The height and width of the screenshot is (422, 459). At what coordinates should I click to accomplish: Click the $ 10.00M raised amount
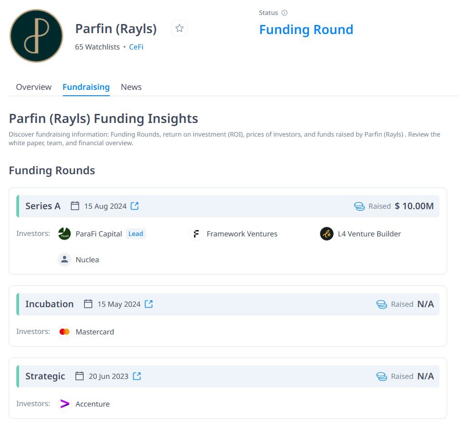[414, 206]
